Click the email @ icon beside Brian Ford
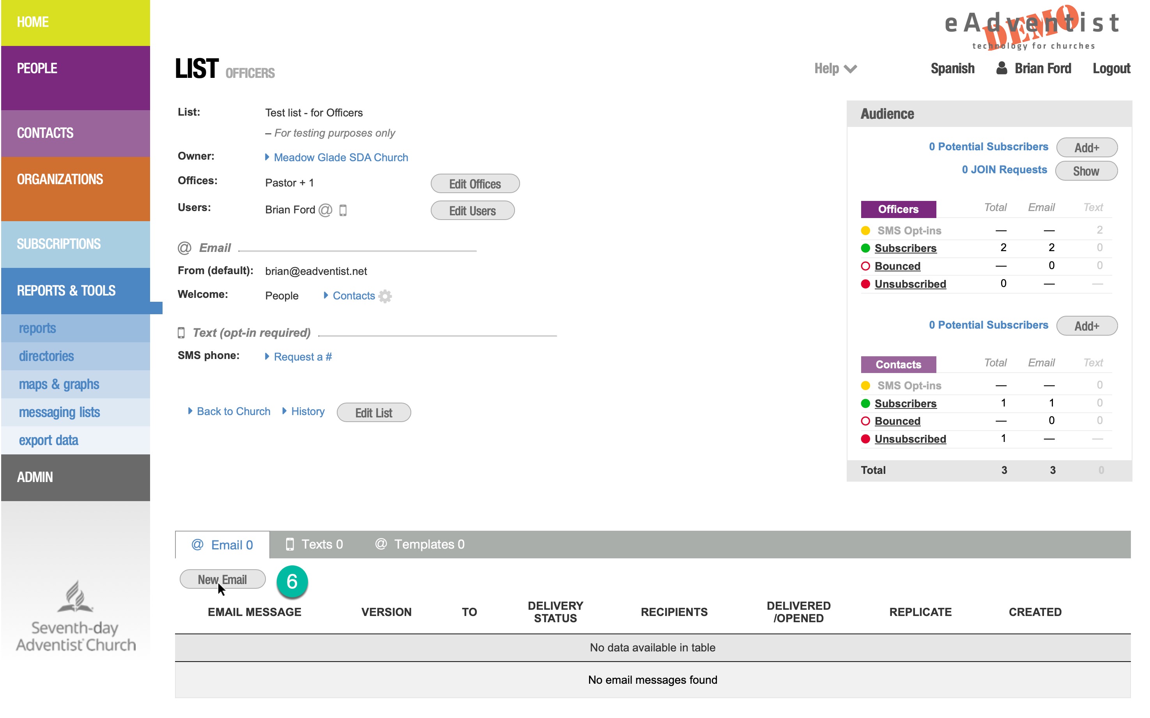The height and width of the screenshot is (718, 1150). tap(325, 210)
